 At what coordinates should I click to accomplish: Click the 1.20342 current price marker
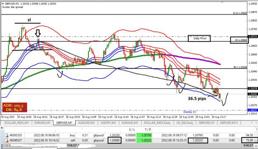(x=253, y=94)
